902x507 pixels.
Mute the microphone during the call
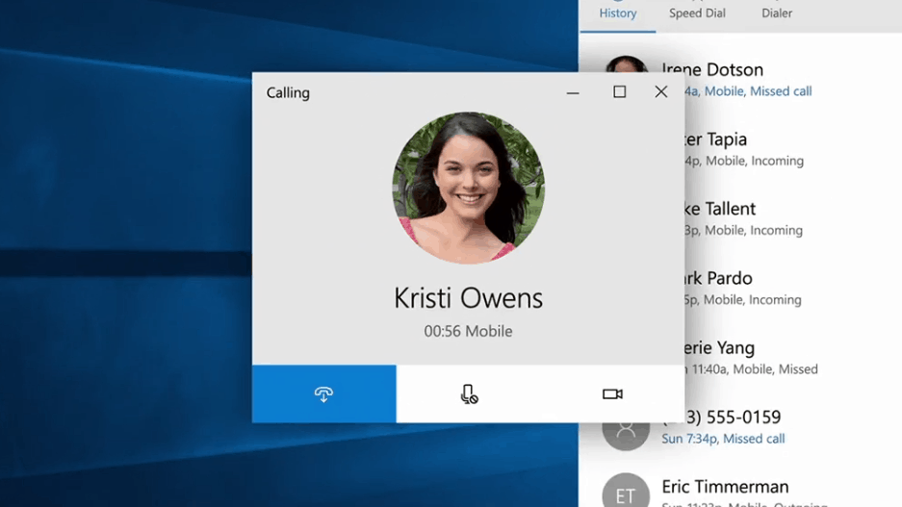469,394
